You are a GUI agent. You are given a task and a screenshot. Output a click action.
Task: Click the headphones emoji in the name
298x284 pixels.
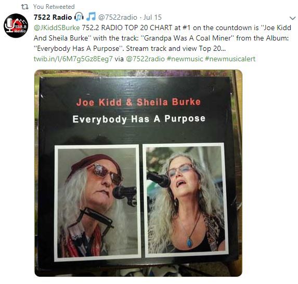pos(79,17)
